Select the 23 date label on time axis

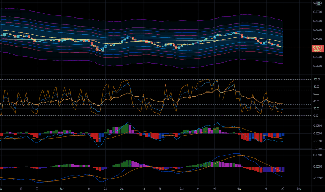[283, 189]
